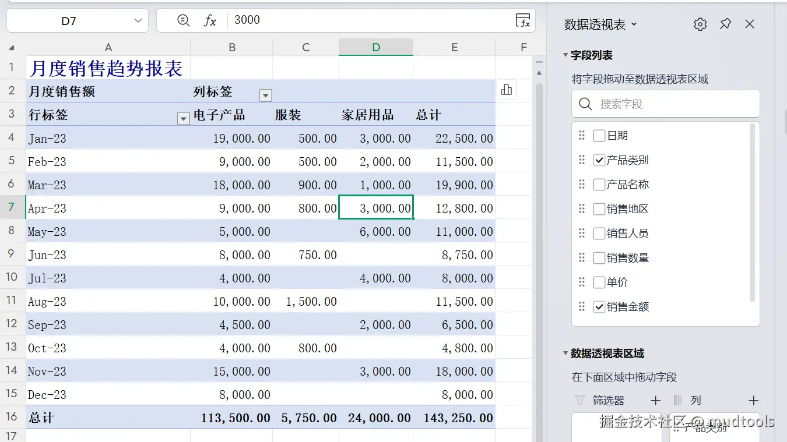This screenshot has width=787, height=442.
Task: Check the 销售数量 field checkbox
Action: pos(599,258)
